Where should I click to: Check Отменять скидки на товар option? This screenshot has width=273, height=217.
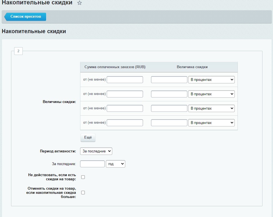pyautogui.click(x=83, y=192)
